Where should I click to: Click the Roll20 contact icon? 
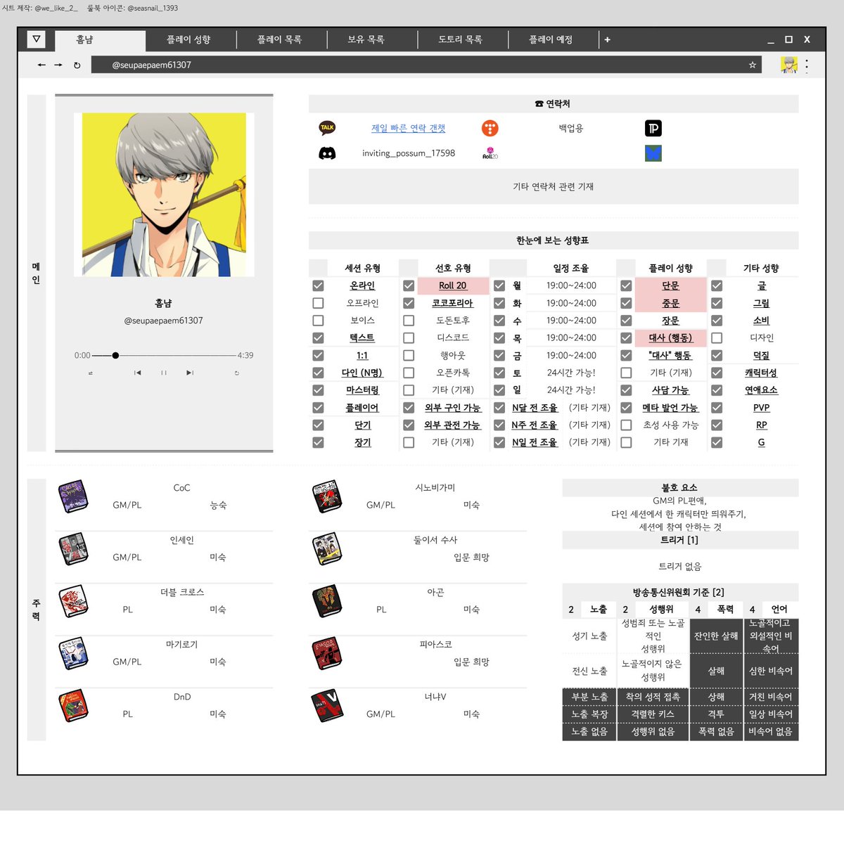point(490,153)
